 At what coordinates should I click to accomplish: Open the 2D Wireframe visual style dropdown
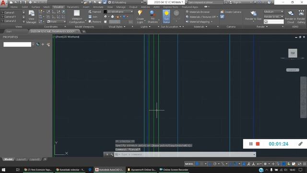[x=118, y=12]
